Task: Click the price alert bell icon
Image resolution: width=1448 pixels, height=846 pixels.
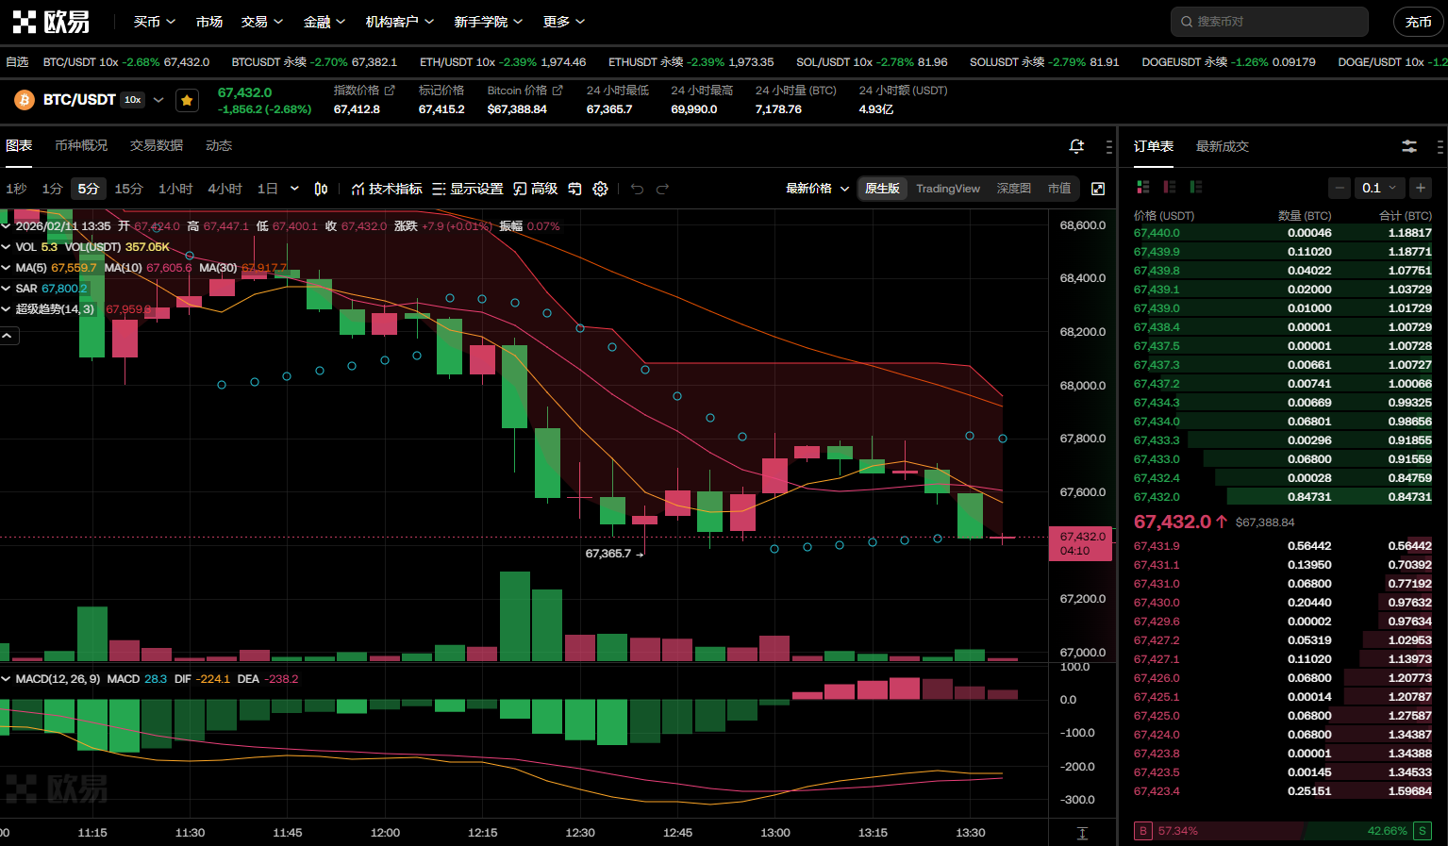Action: pyautogui.click(x=1076, y=146)
